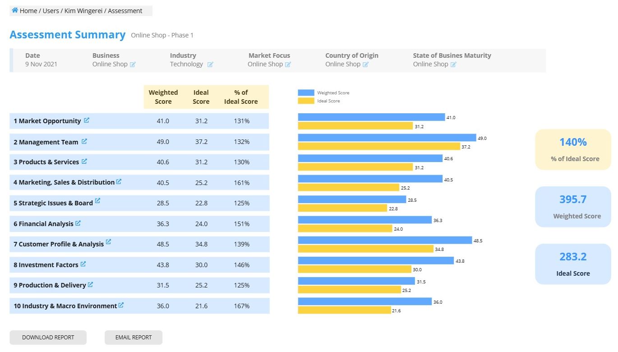Screen dimensions: 618x352
Task: Edit the Industry Technology field icon
Action: click(x=210, y=65)
